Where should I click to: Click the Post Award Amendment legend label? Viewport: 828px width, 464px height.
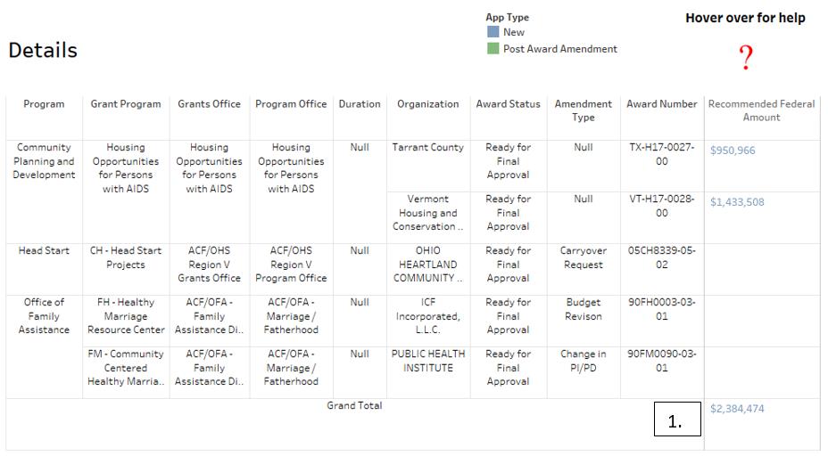pyautogui.click(x=559, y=49)
